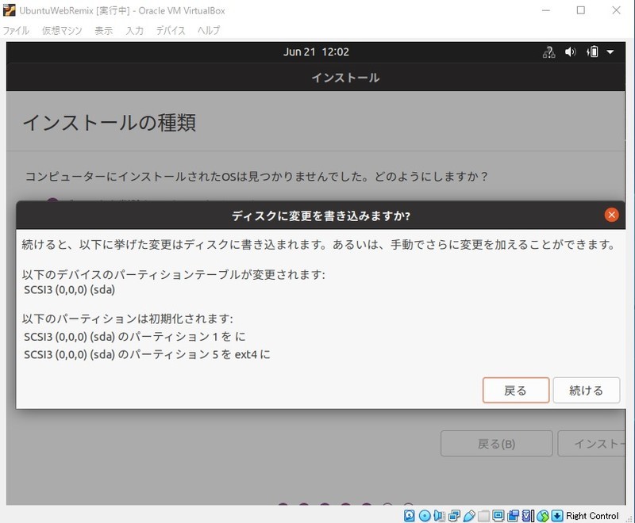Open the 表示 menu
This screenshot has height=523, width=635.
click(x=104, y=30)
